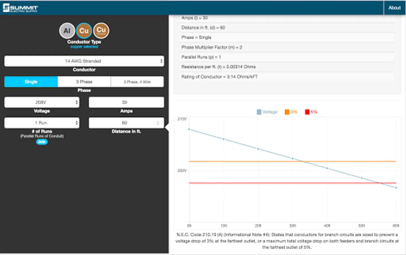Open the About menu item
The image size is (406, 255).
point(394,8)
